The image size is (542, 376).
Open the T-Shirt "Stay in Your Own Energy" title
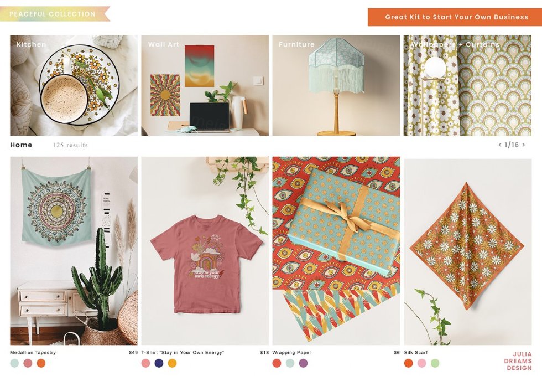(183, 352)
